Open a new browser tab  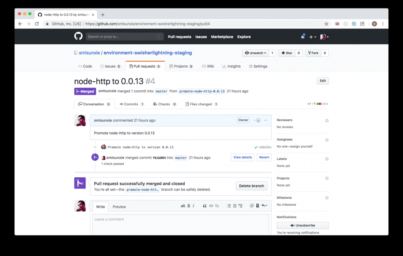103,14
